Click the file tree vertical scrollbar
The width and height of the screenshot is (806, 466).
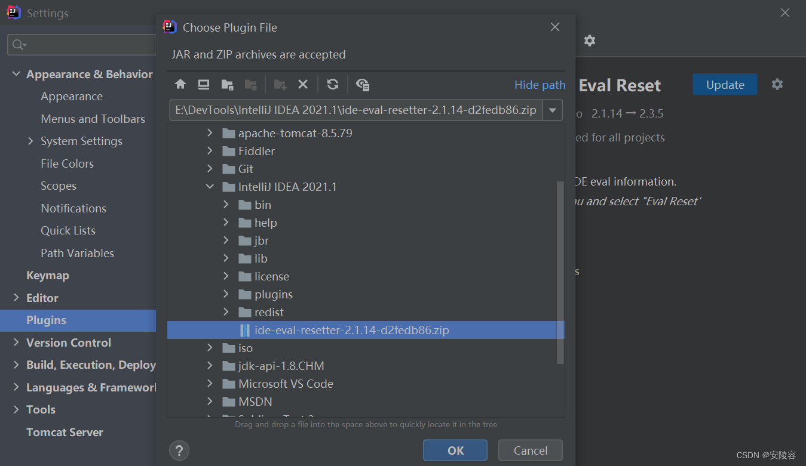(560, 273)
